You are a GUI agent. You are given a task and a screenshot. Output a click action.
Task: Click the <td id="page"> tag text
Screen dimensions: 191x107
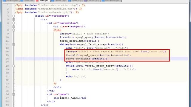click(x=58, y=95)
